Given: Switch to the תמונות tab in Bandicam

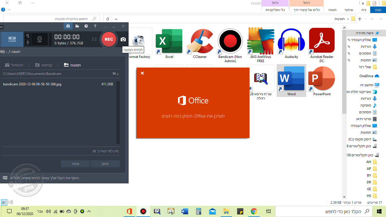Looking at the screenshot, I should pos(73,65).
